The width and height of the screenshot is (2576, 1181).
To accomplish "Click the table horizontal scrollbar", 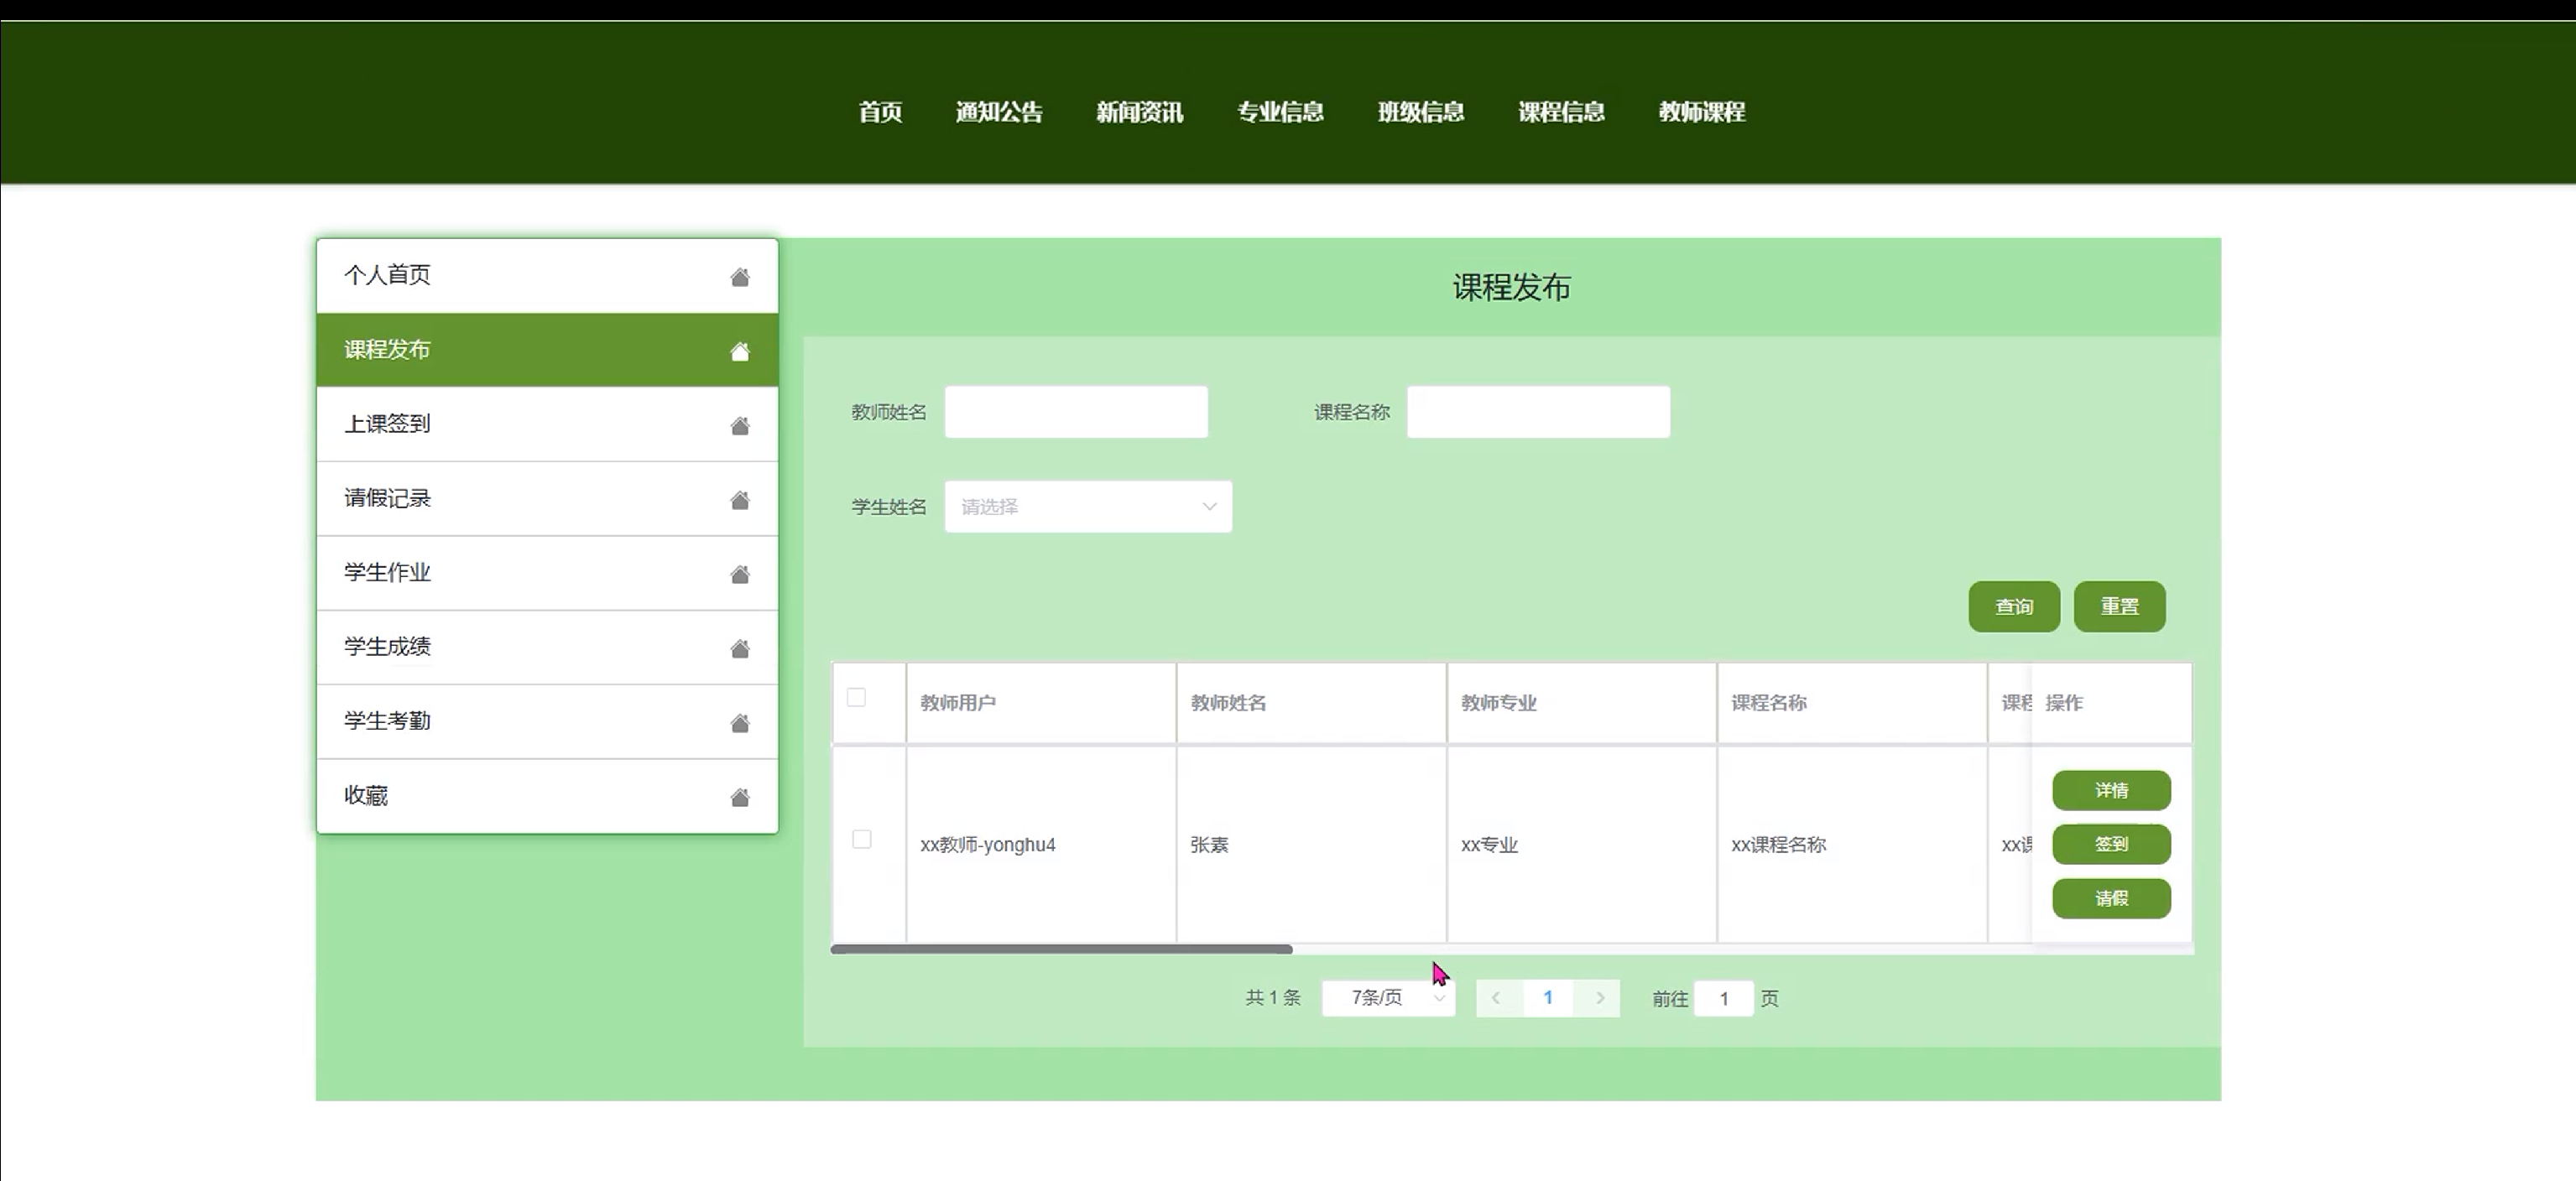I will tap(1061, 949).
